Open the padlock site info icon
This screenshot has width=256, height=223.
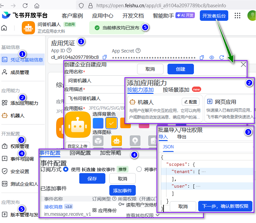tap(91, 6)
